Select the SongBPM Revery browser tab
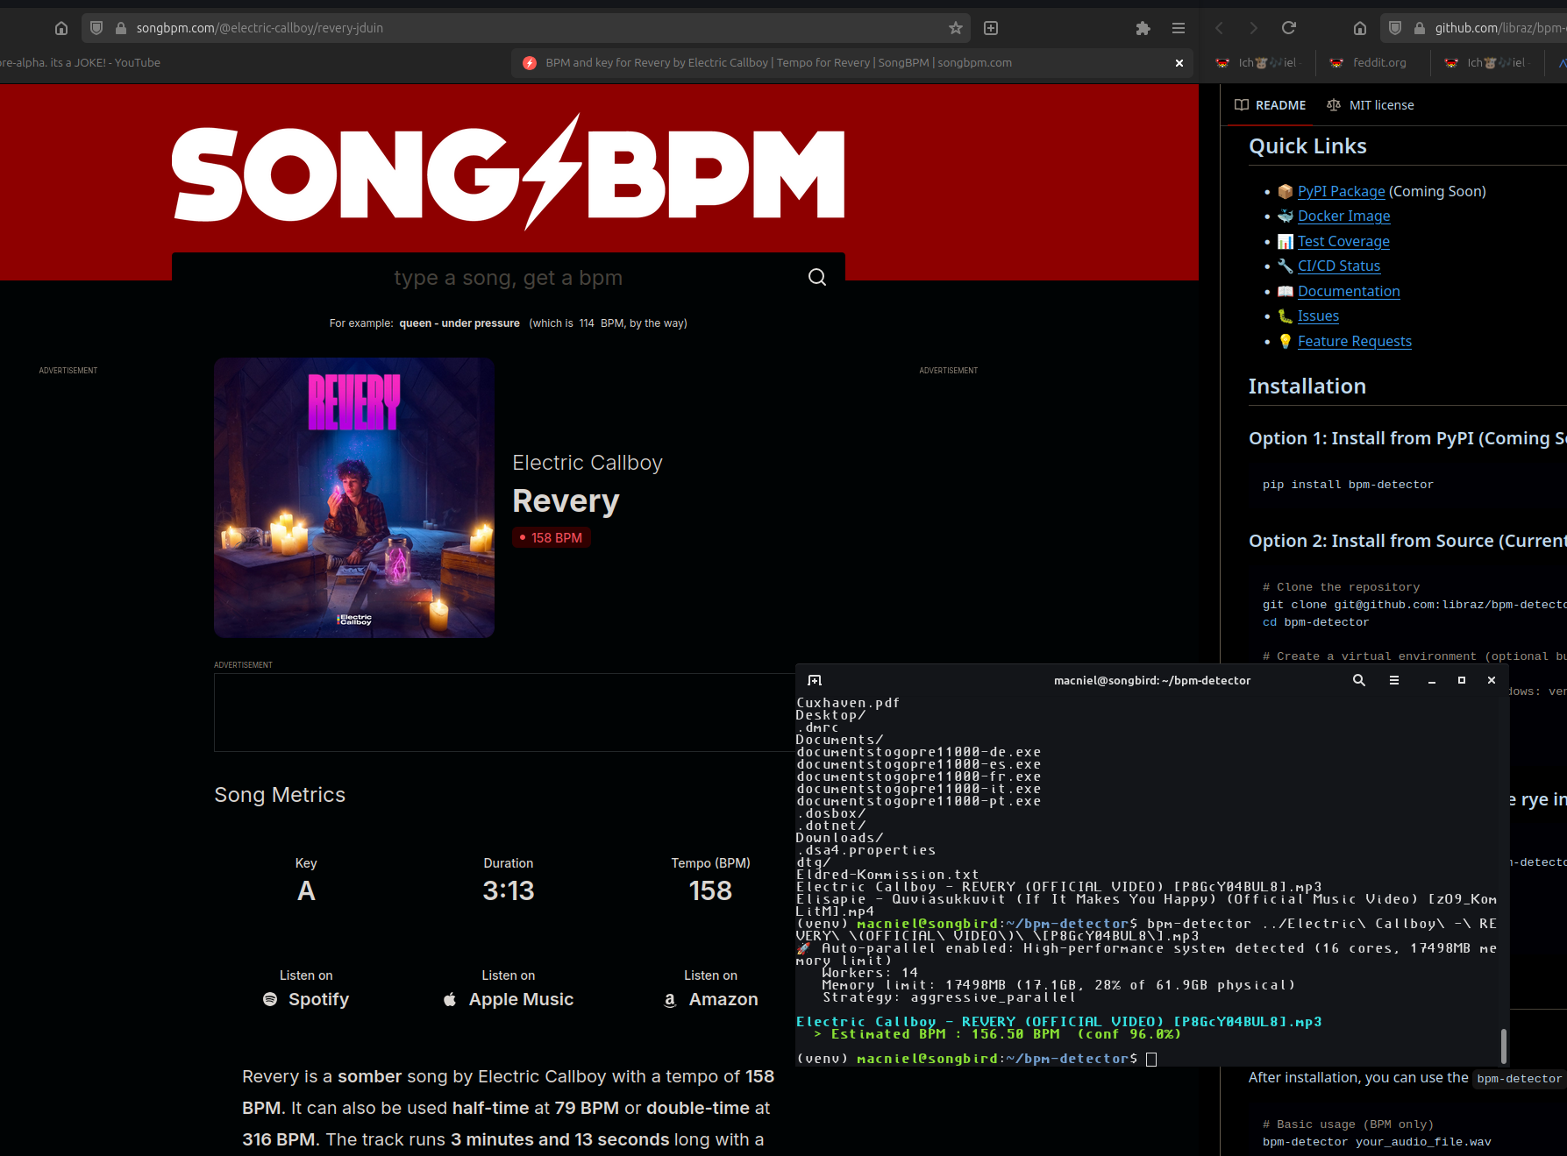 coord(852,63)
